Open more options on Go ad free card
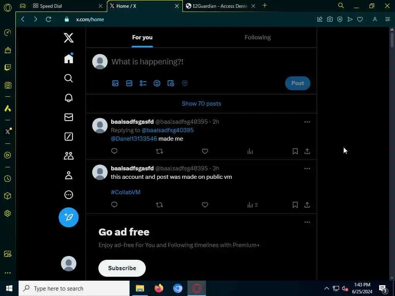 click(307, 222)
